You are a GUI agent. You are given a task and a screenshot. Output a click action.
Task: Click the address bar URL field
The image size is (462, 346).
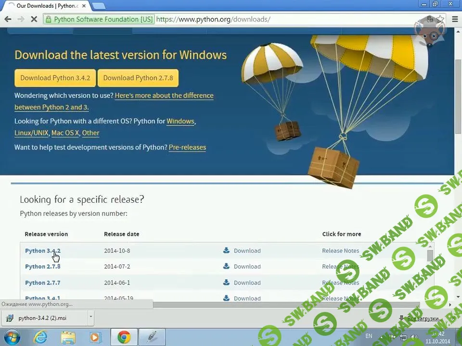point(289,19)
